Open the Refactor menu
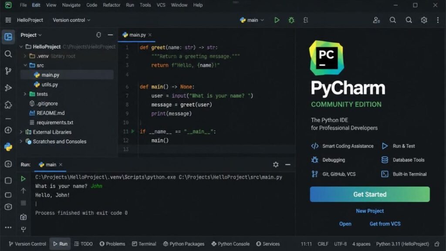 coord(111,5)
